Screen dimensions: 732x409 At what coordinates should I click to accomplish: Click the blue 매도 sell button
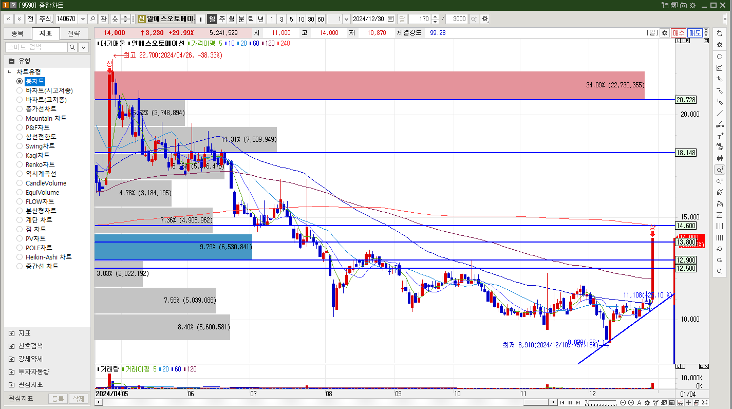click(695, 32)
